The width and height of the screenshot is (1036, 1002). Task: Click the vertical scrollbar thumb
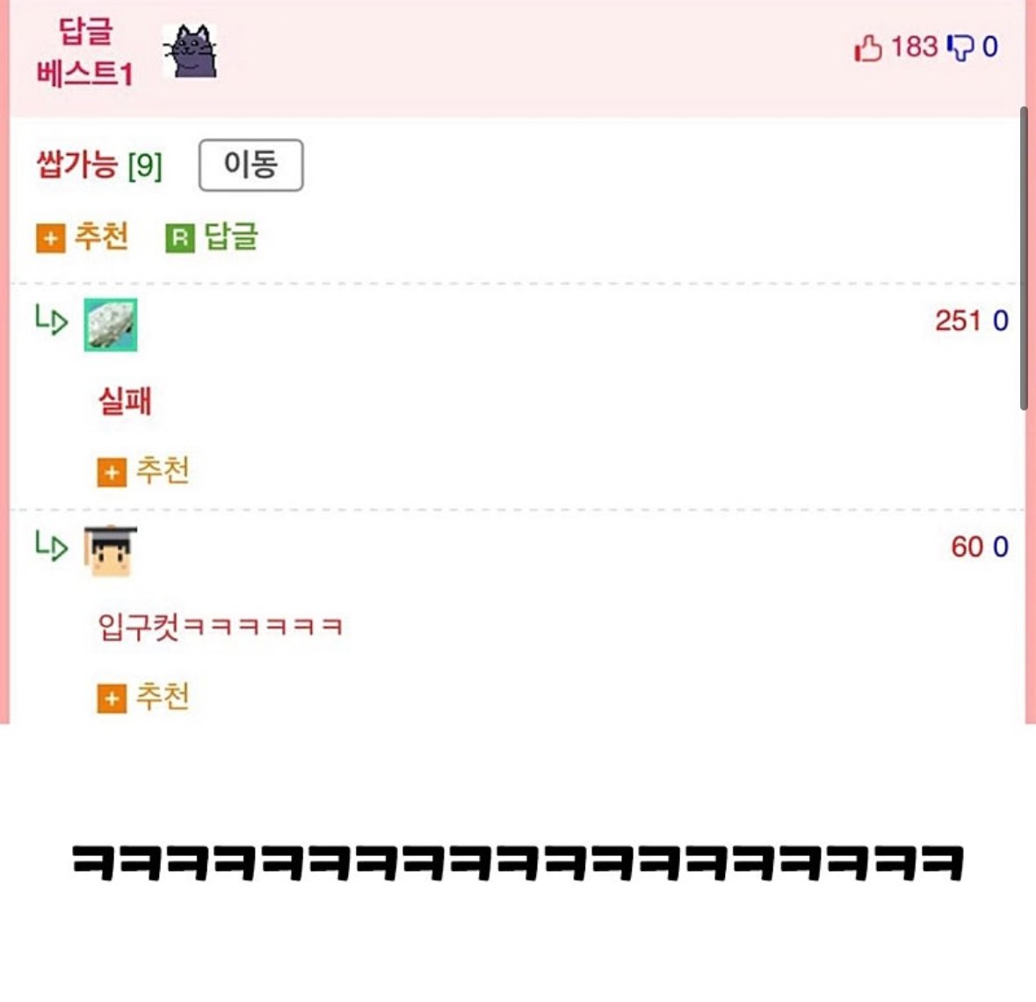(x=1024, y=258)
